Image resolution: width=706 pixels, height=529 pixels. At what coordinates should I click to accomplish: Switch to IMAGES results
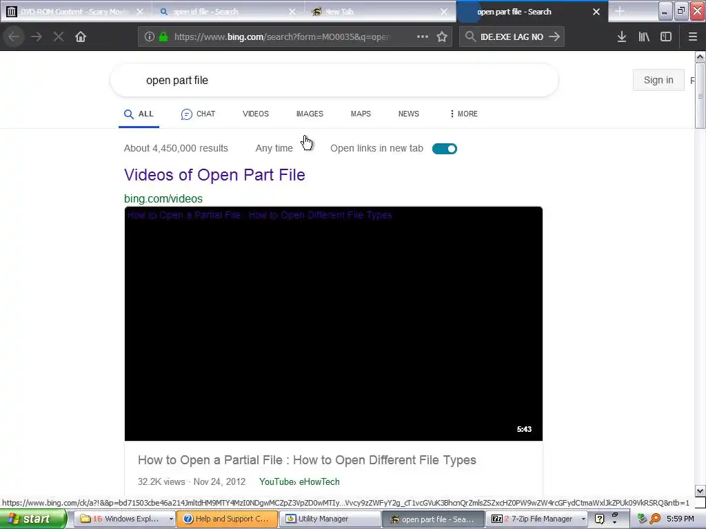click(310, 114)
